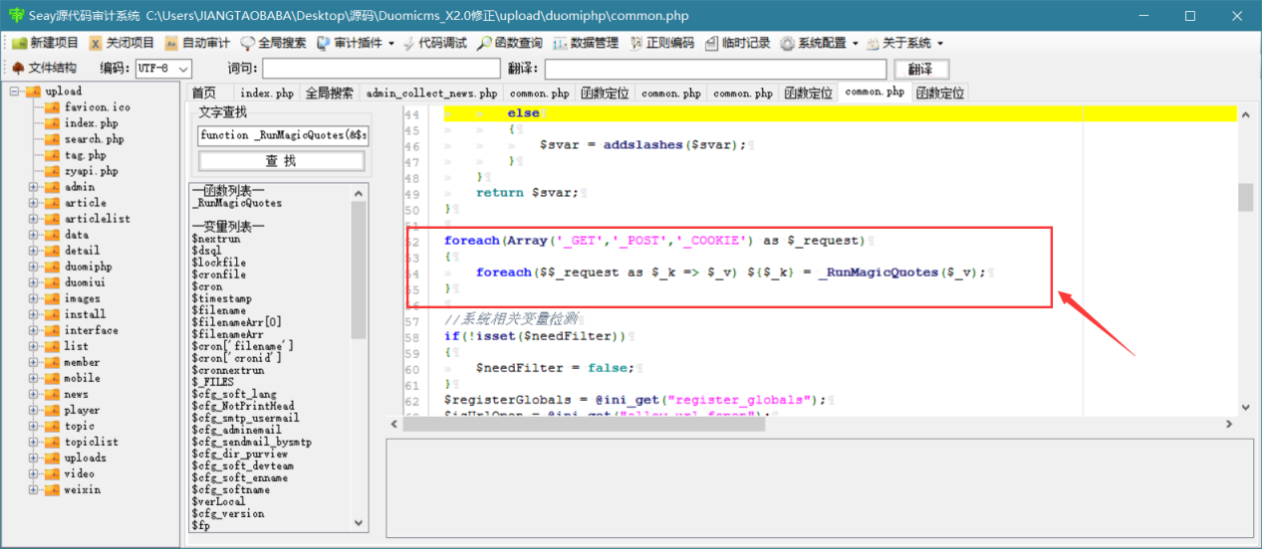Viewport: 1262px width, 549px height.
Task: Click the 查找 button
Action: point(281,160)
